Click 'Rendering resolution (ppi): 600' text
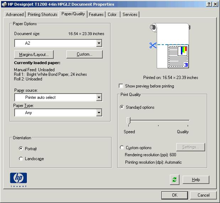220x203 pixels. [150, 155]
